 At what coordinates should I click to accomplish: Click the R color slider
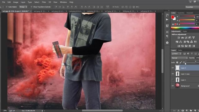coord(187,16)
